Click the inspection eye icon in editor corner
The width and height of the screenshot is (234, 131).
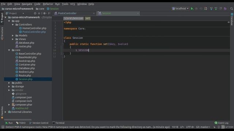tap(229, 22)
